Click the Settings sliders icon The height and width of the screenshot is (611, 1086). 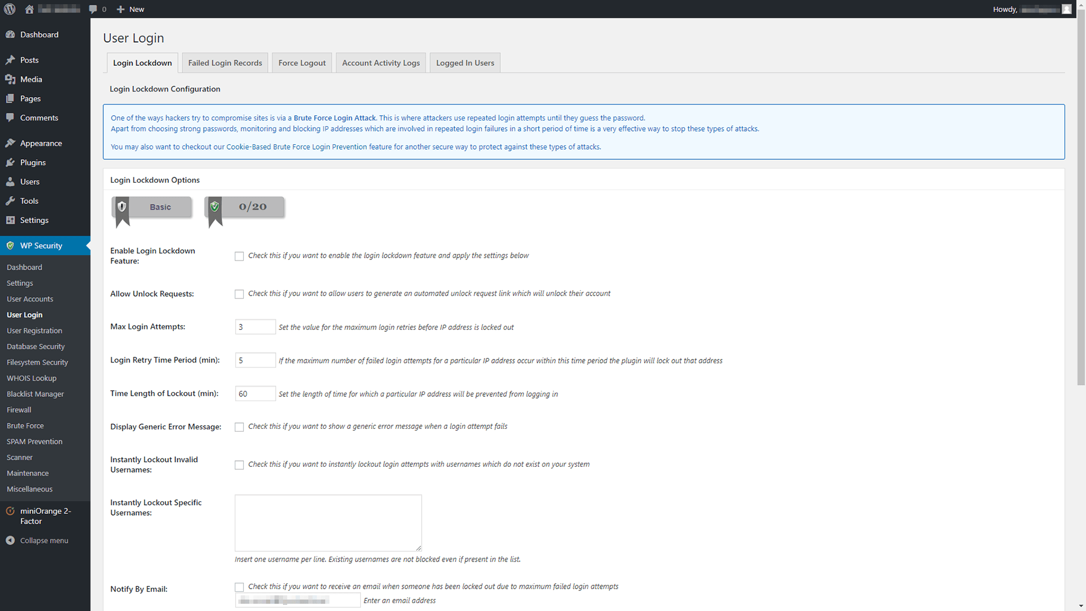pos(10,220)
